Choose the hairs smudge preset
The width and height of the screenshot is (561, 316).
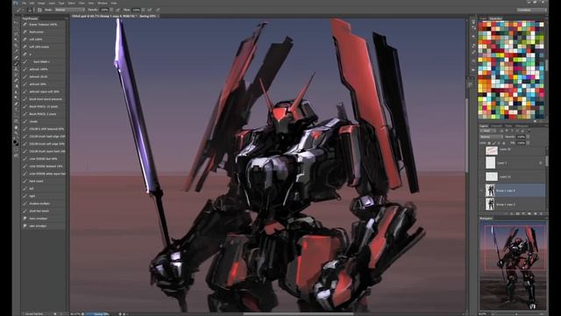point(44,219)
